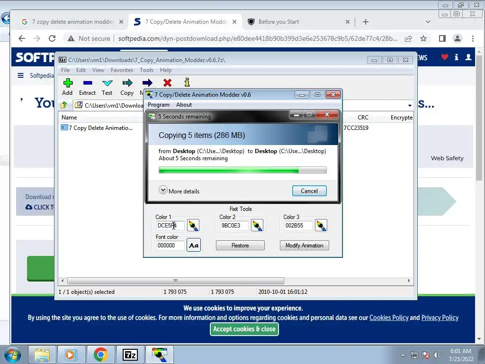
Task: Pick Color 3 with its paintbrush icon
Action: [321, 225]
